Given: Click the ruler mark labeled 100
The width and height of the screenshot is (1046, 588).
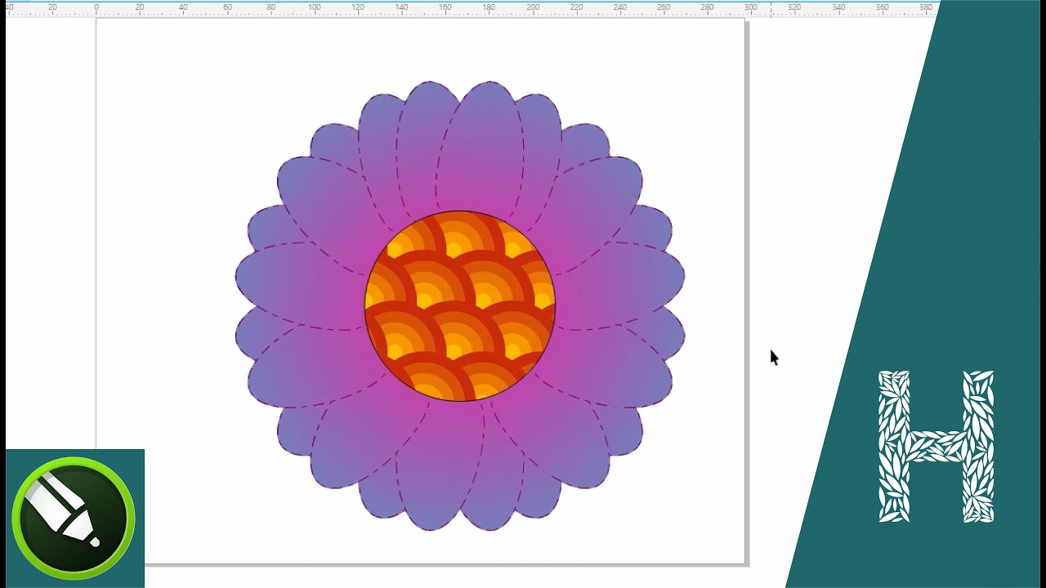Looking at the screenshot, I should point(314,7).
